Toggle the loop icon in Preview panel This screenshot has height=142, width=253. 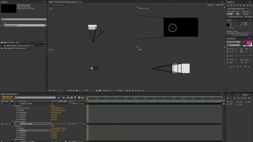pyautogui.click(x=248, y=5)
